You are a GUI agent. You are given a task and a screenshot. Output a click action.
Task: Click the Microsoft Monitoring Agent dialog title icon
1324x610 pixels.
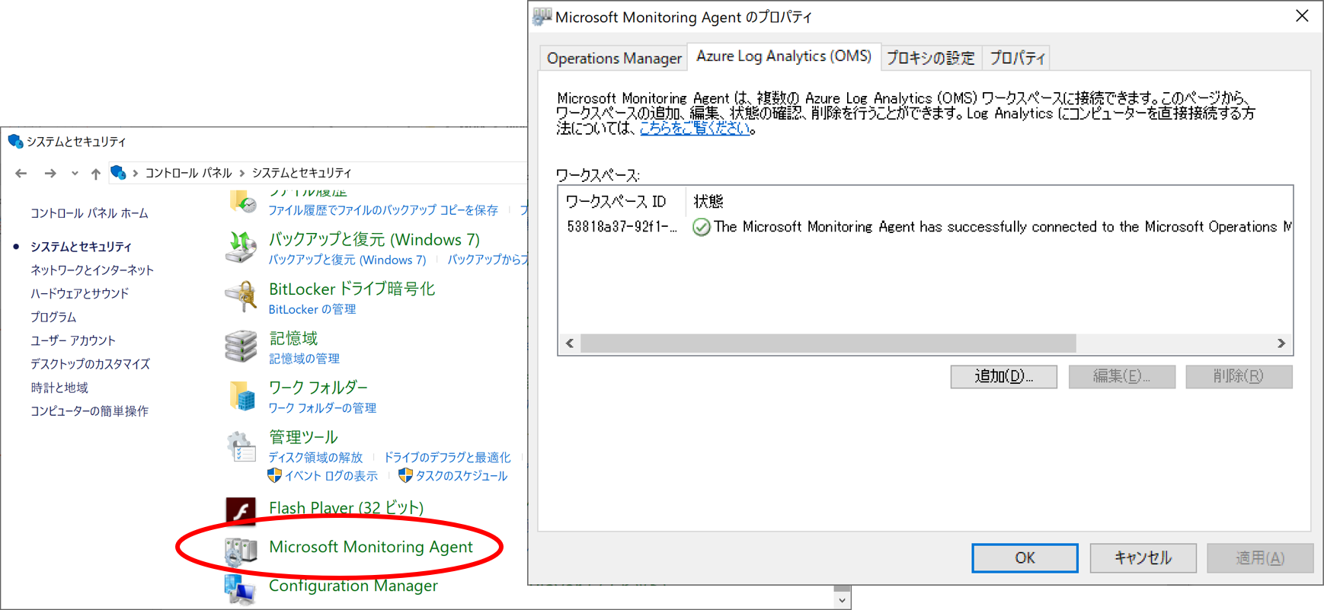coord(542,16)
